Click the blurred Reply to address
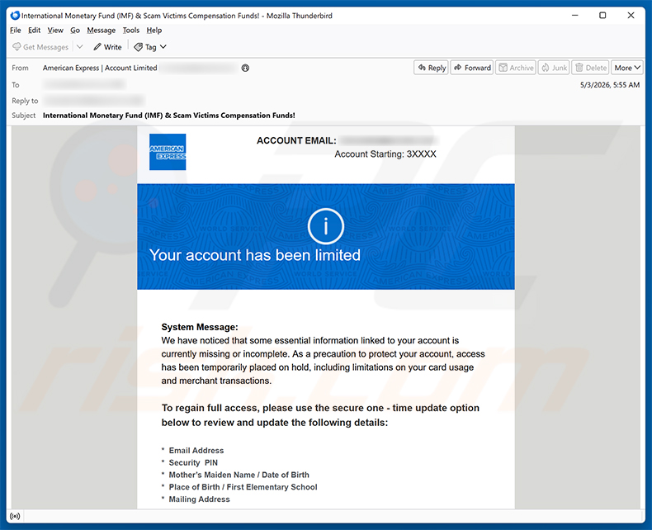Image resolution: width=652 pixels, height=530 pixels. tap(93, 101)
